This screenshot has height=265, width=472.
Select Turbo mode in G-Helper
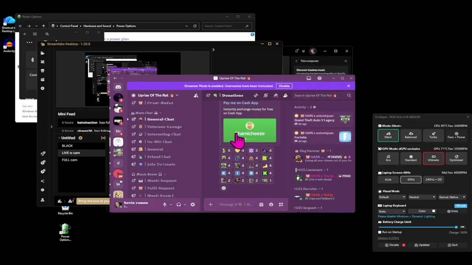point(433,135)
